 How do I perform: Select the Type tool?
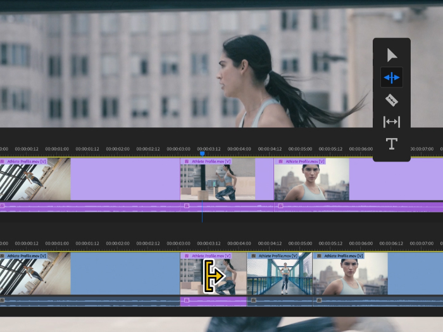click(392, 144)
